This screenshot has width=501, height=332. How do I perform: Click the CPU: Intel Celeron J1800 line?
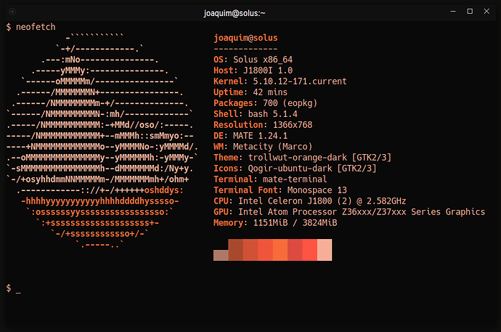(x=309, y=201)
